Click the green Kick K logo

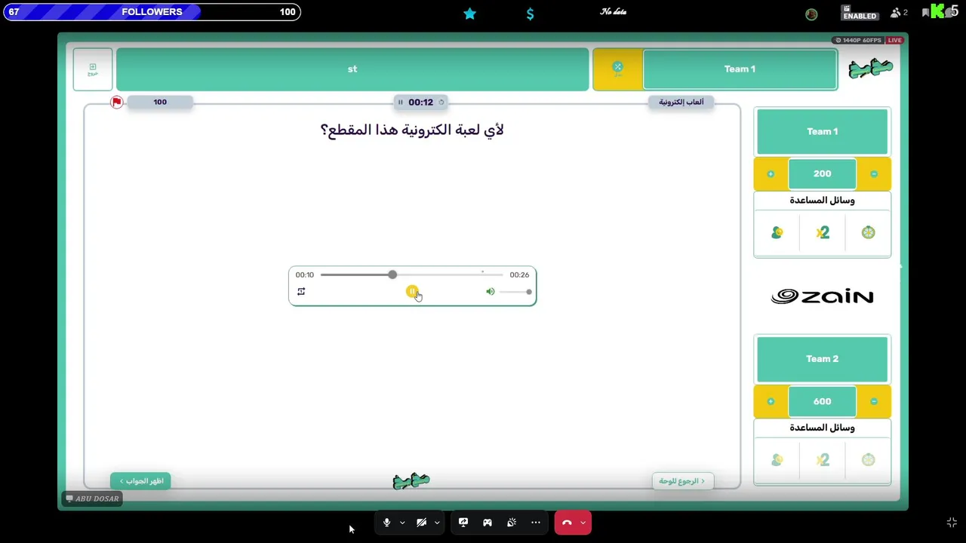click(x=938, y=11)
